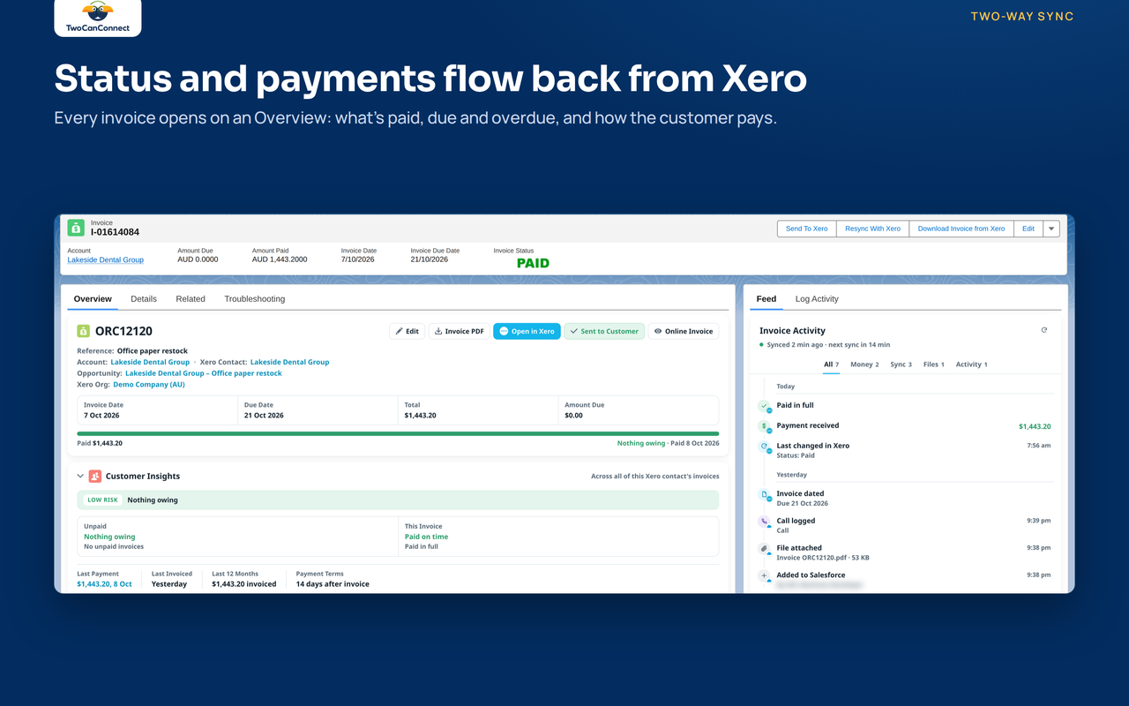This screenshot has width=1129, height=706.
Task: Open the Log Activity tab
Action: pyautogui.click(x=817, y=299)
